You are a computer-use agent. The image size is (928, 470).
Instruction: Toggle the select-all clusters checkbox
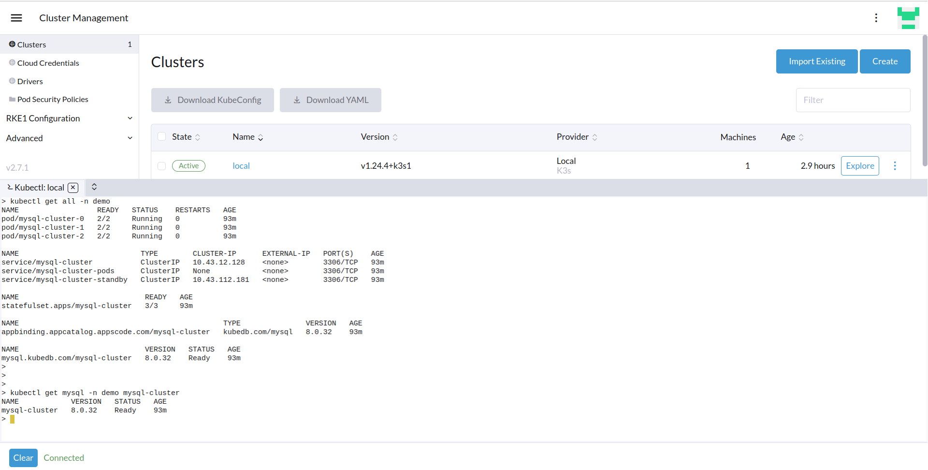[162, 137]
